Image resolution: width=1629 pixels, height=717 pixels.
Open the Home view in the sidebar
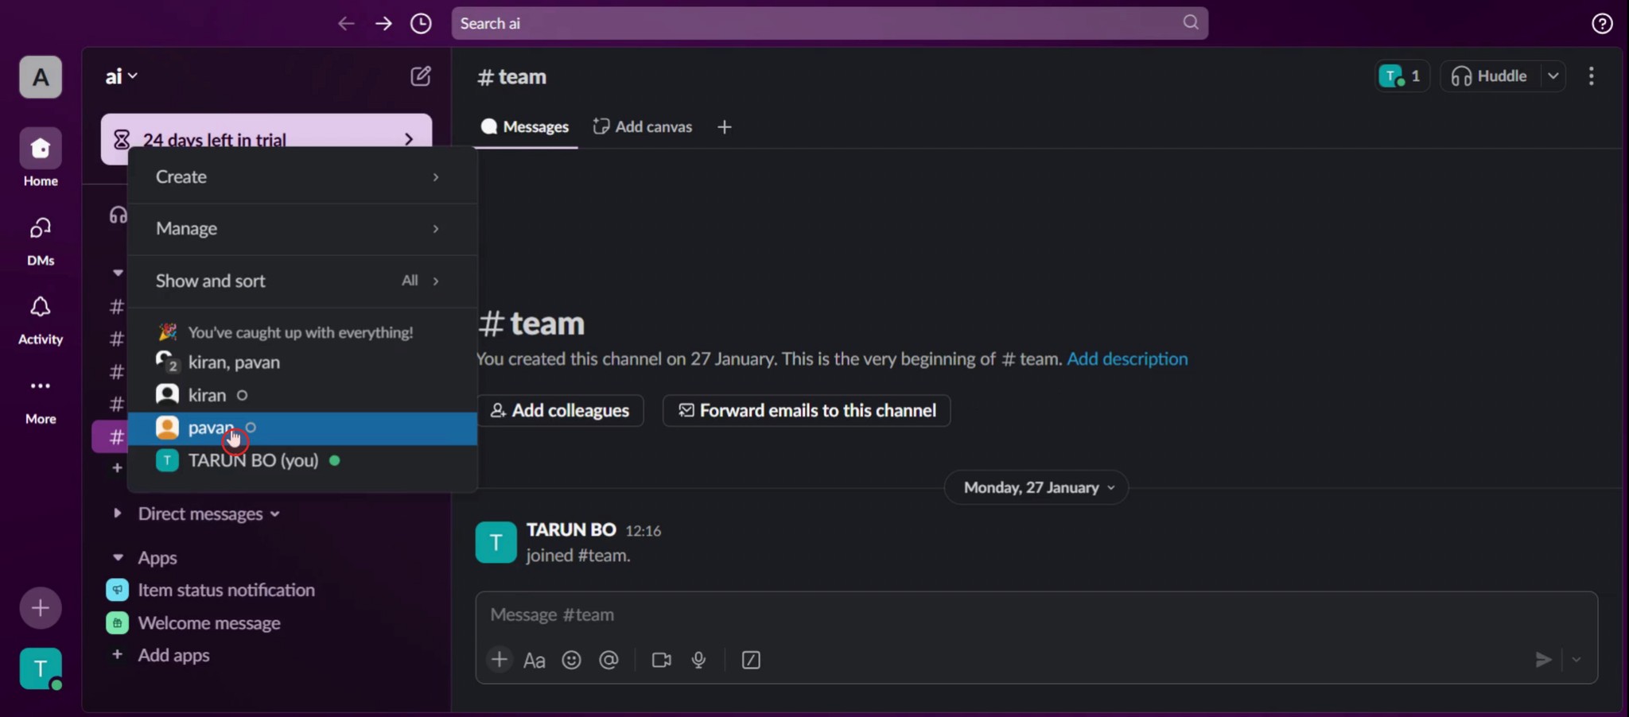[40, 157]
